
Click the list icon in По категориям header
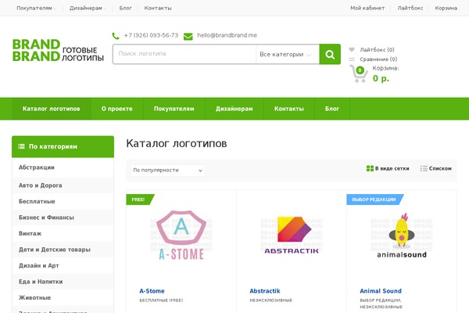pyautogui.click(x=21, y=146)
